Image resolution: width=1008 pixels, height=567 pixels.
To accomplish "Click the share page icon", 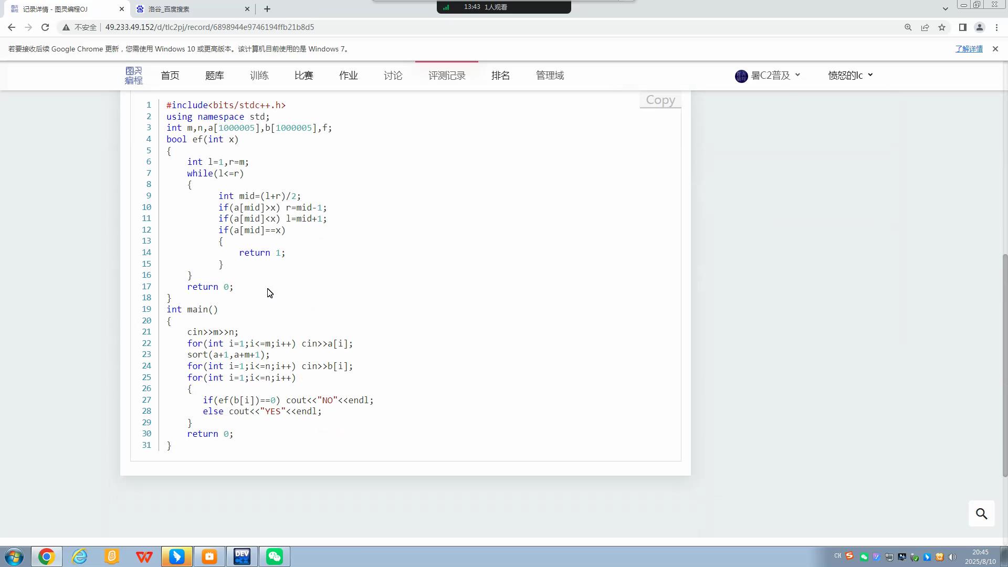I will [x=925, y=27].
